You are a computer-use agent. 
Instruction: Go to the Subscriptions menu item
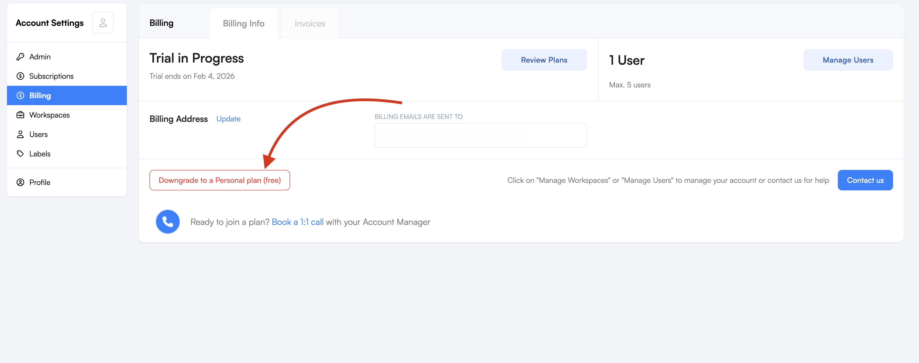tap(51, 76)
